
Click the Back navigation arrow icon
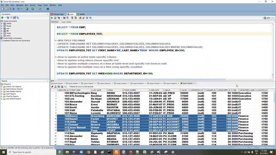(x=18, y=9)
